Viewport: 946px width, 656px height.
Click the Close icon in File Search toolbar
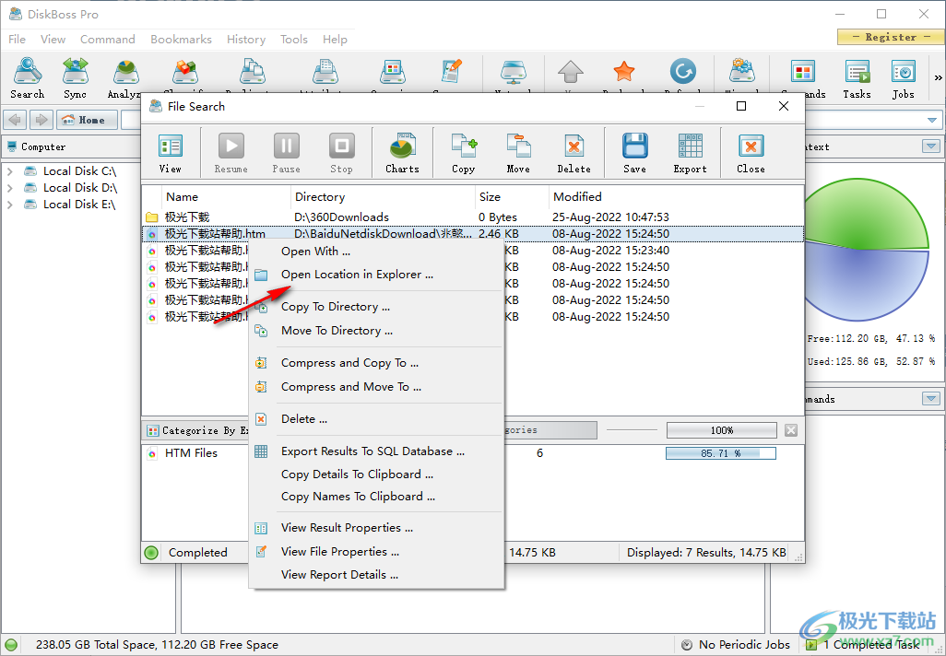point(751,153)
